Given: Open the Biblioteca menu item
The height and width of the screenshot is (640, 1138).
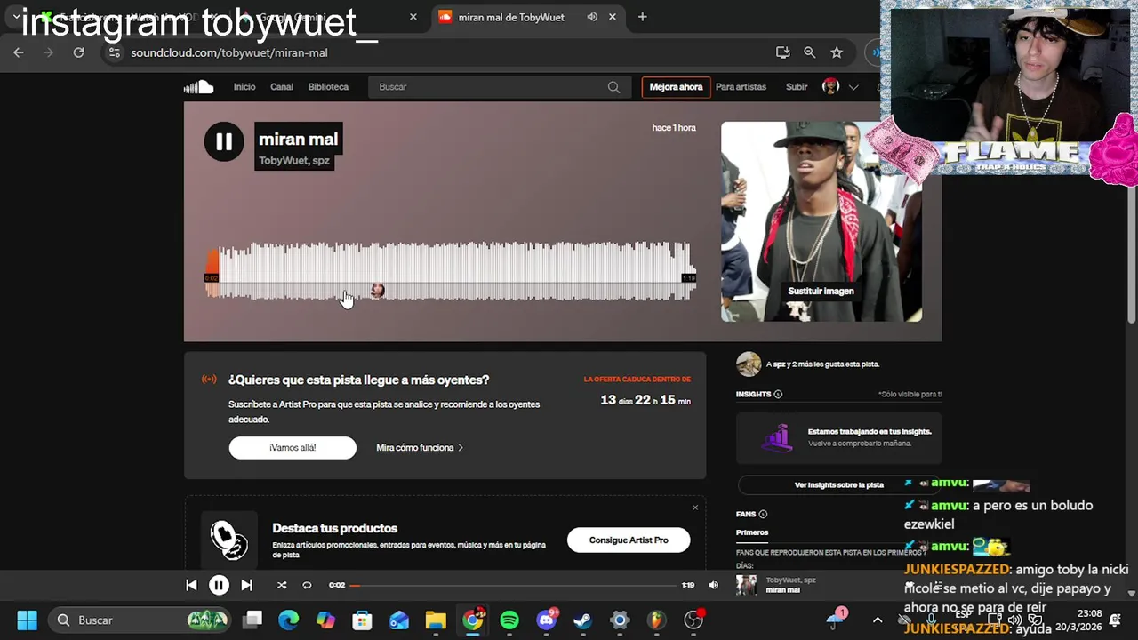Looking at the screenshot, I should point(328,87).
